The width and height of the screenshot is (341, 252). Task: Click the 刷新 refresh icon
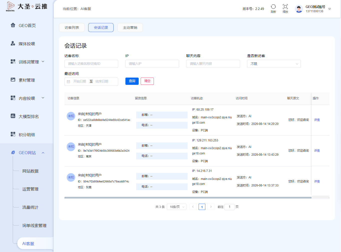pos(273,7)
